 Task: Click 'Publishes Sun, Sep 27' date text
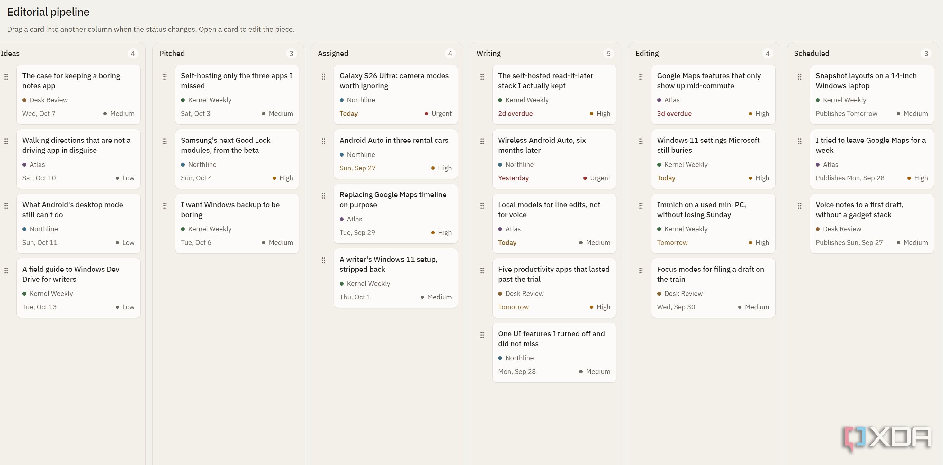coord(849,243)
